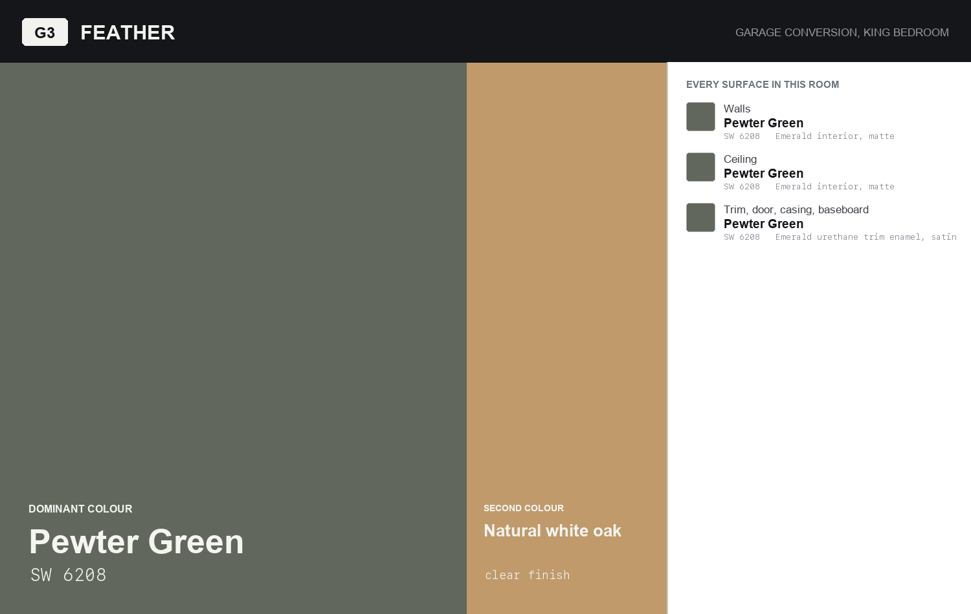This screenshot has width=971, height=614.
Task: Select the Natural white oak colour panel
Action: coord(566,338)
